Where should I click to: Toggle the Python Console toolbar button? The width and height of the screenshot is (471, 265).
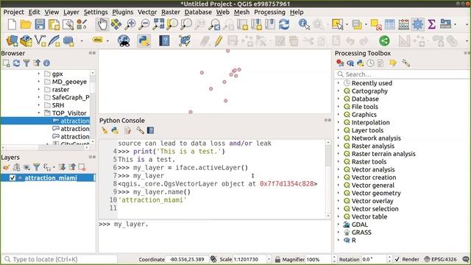144,40
